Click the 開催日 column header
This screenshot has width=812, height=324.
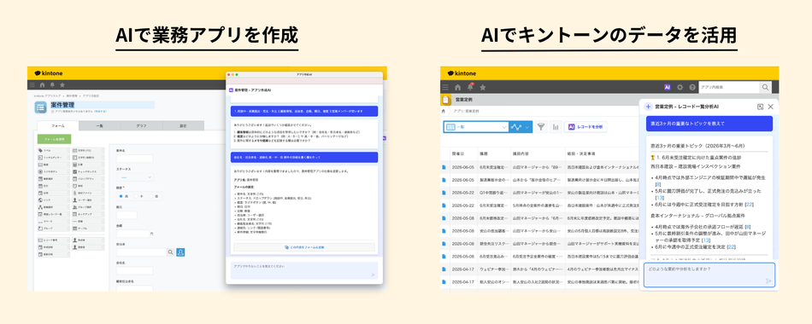pyautogui.click(x=463, y=154)
